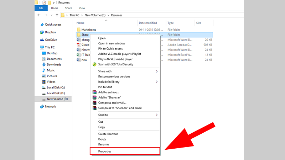Viewport: 285px width, 160px height.
Task: Click the Network icon in navigation pane
Action: click(42, 107)
